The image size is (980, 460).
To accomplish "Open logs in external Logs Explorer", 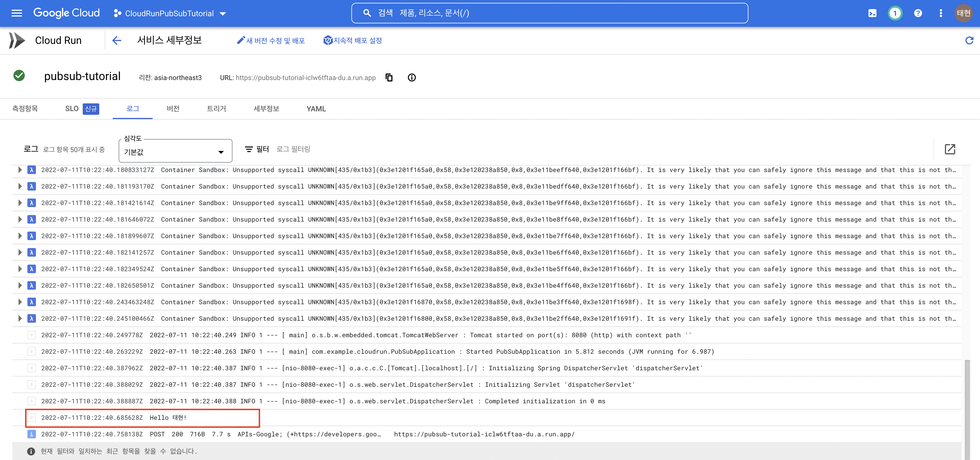I will 949,149.
